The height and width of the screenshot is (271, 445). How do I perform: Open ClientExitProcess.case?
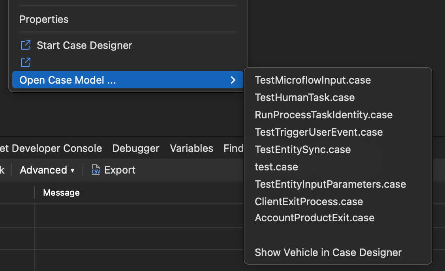309,202
